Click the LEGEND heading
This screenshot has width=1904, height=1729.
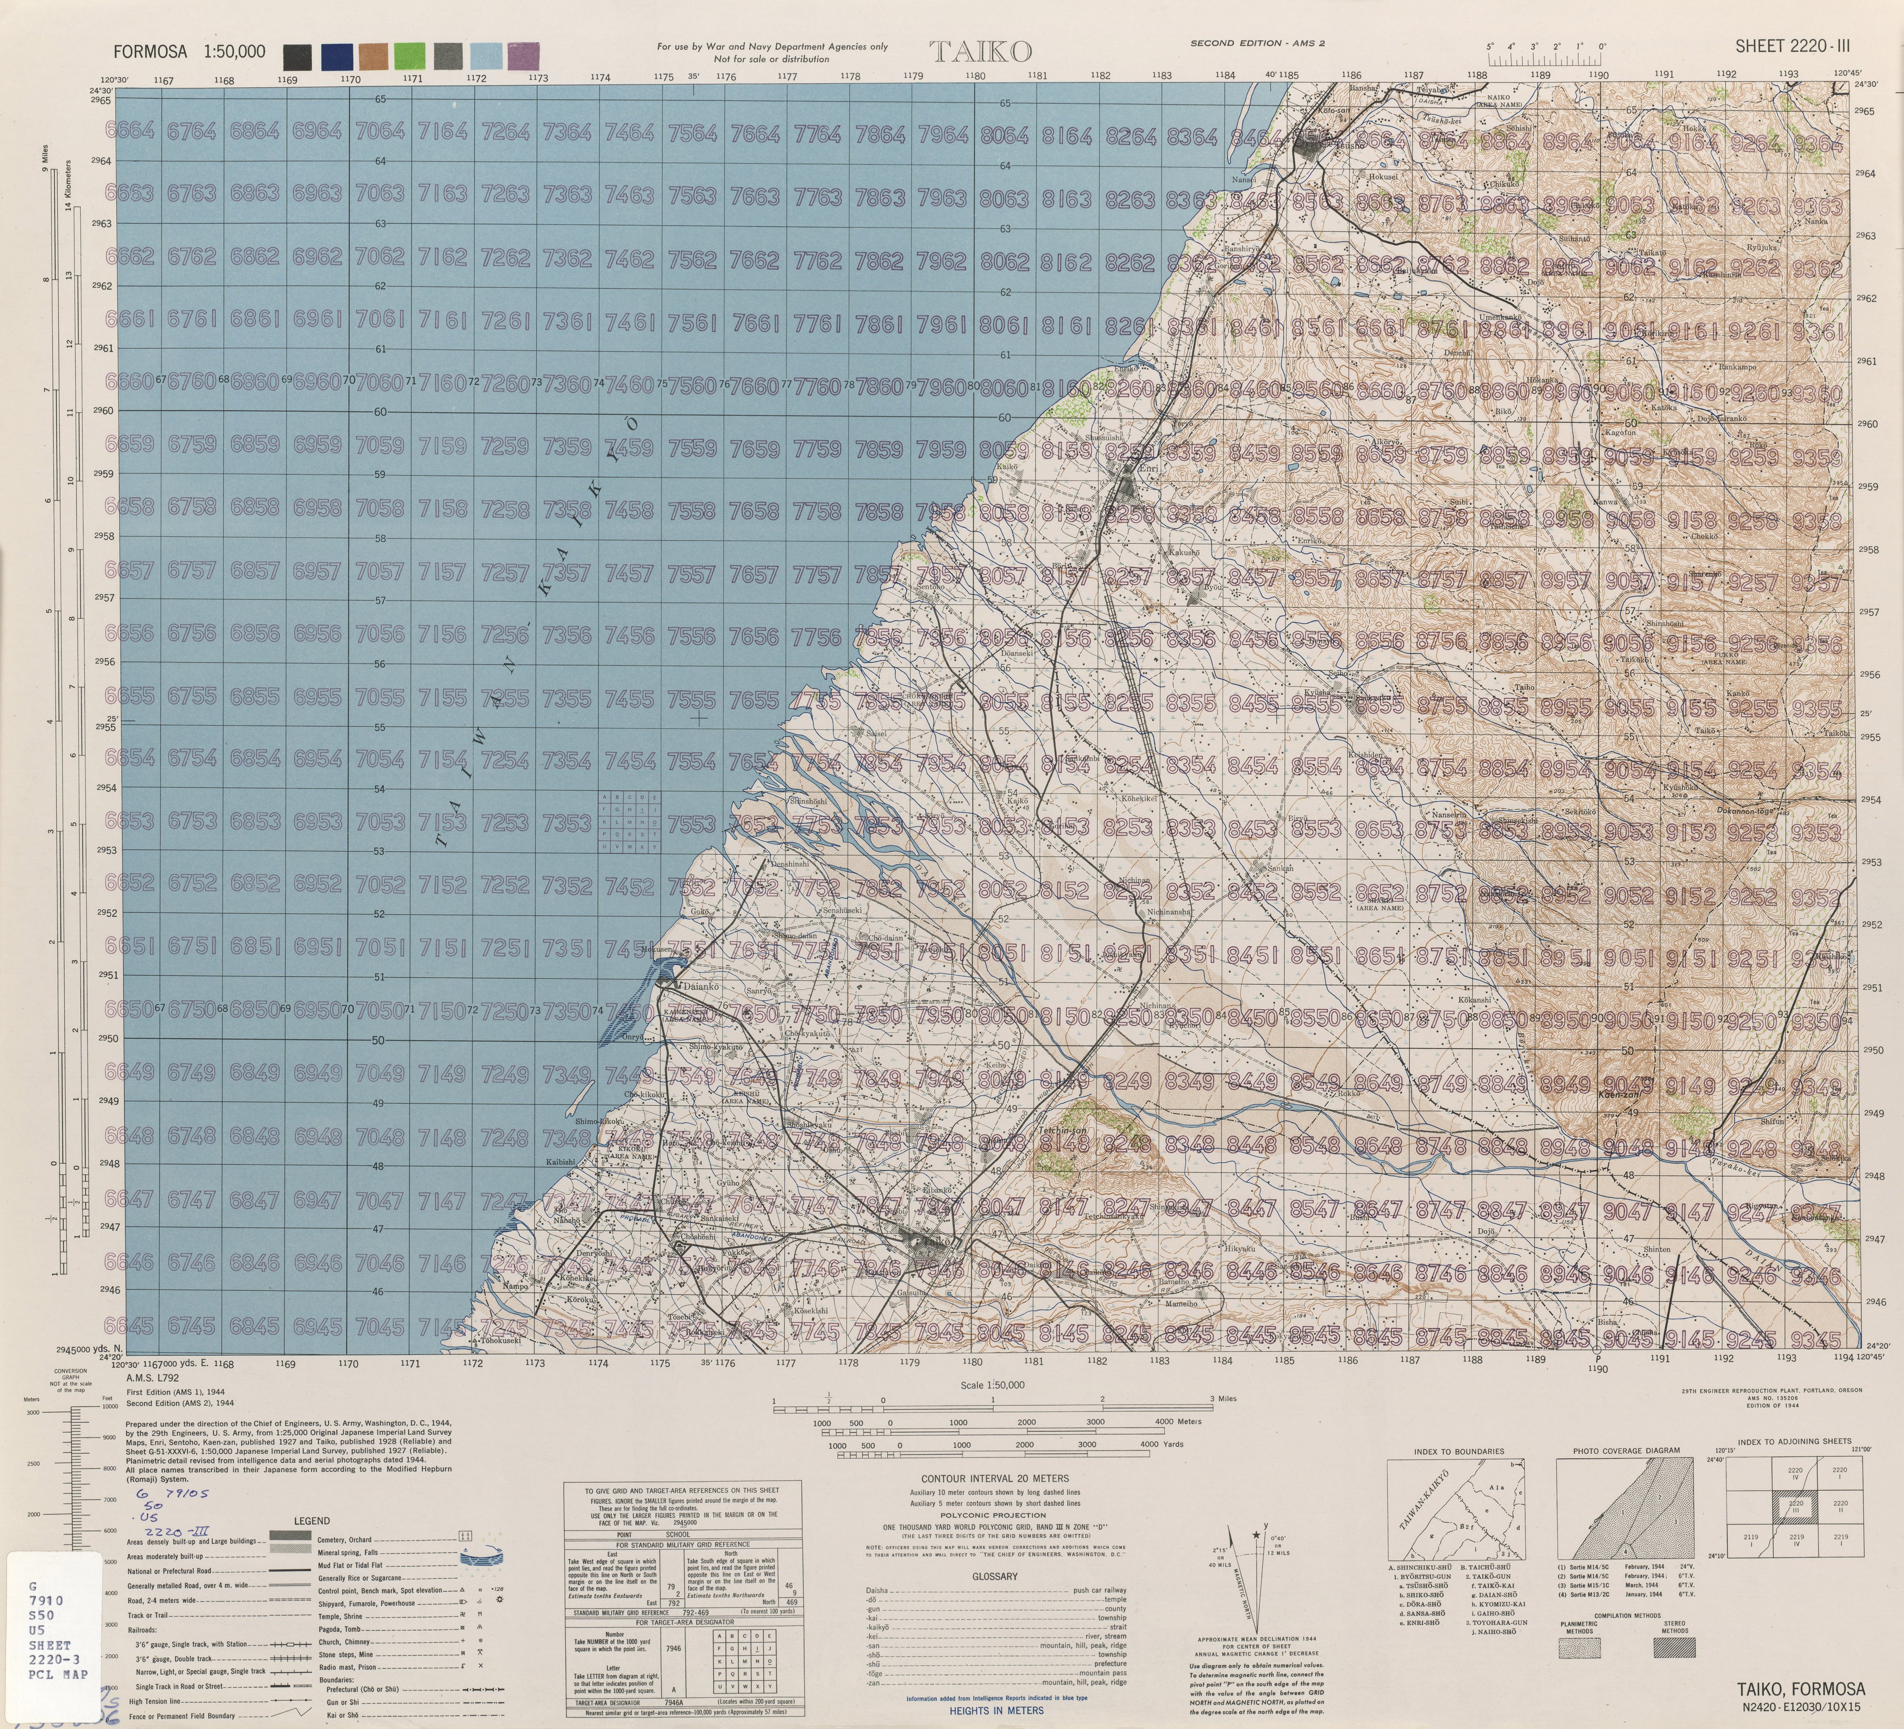(x=312, y=1520)
